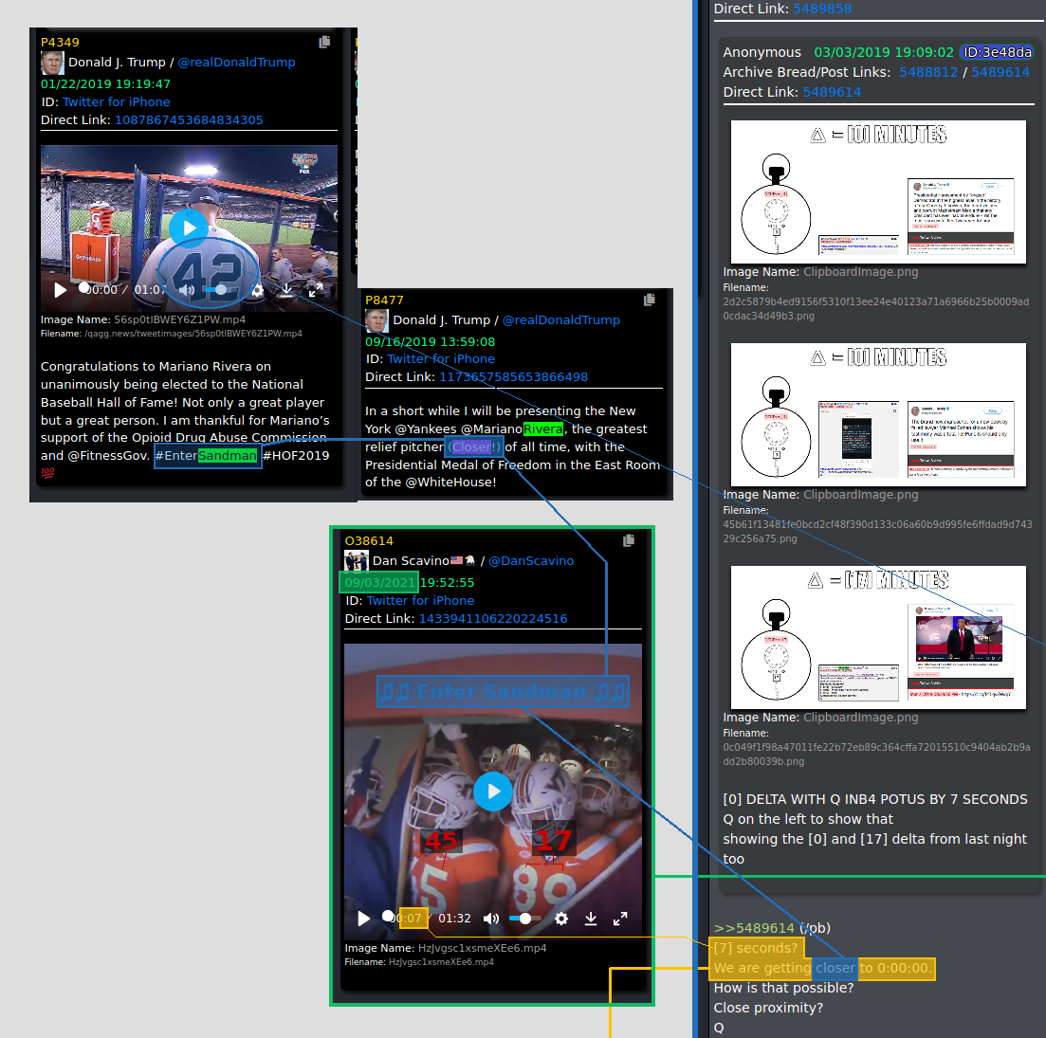Open Trump avatar on post P8477
The width and height of the screenshot is (1046, 1038).
376,320
